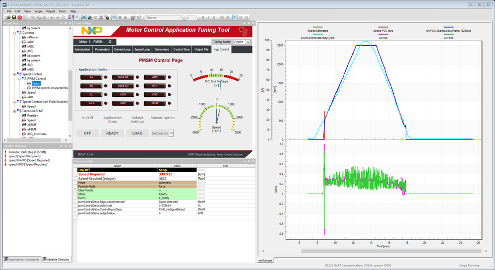The width and height of the screenshot is (495, 270).
Task: Pin the Project Tree panel
Action: pos(65,23)
